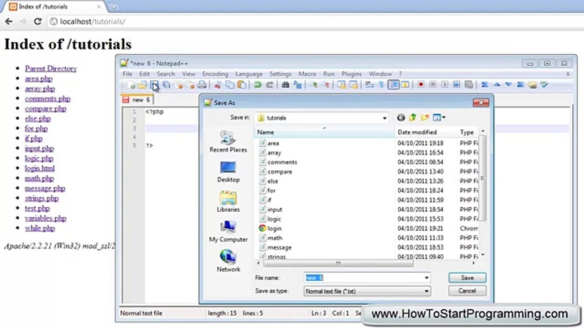Click the Playback macro icon

click(445, 85)
